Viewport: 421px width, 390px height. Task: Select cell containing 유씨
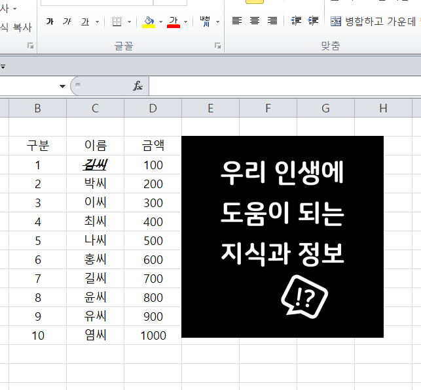tap(96, 316)
